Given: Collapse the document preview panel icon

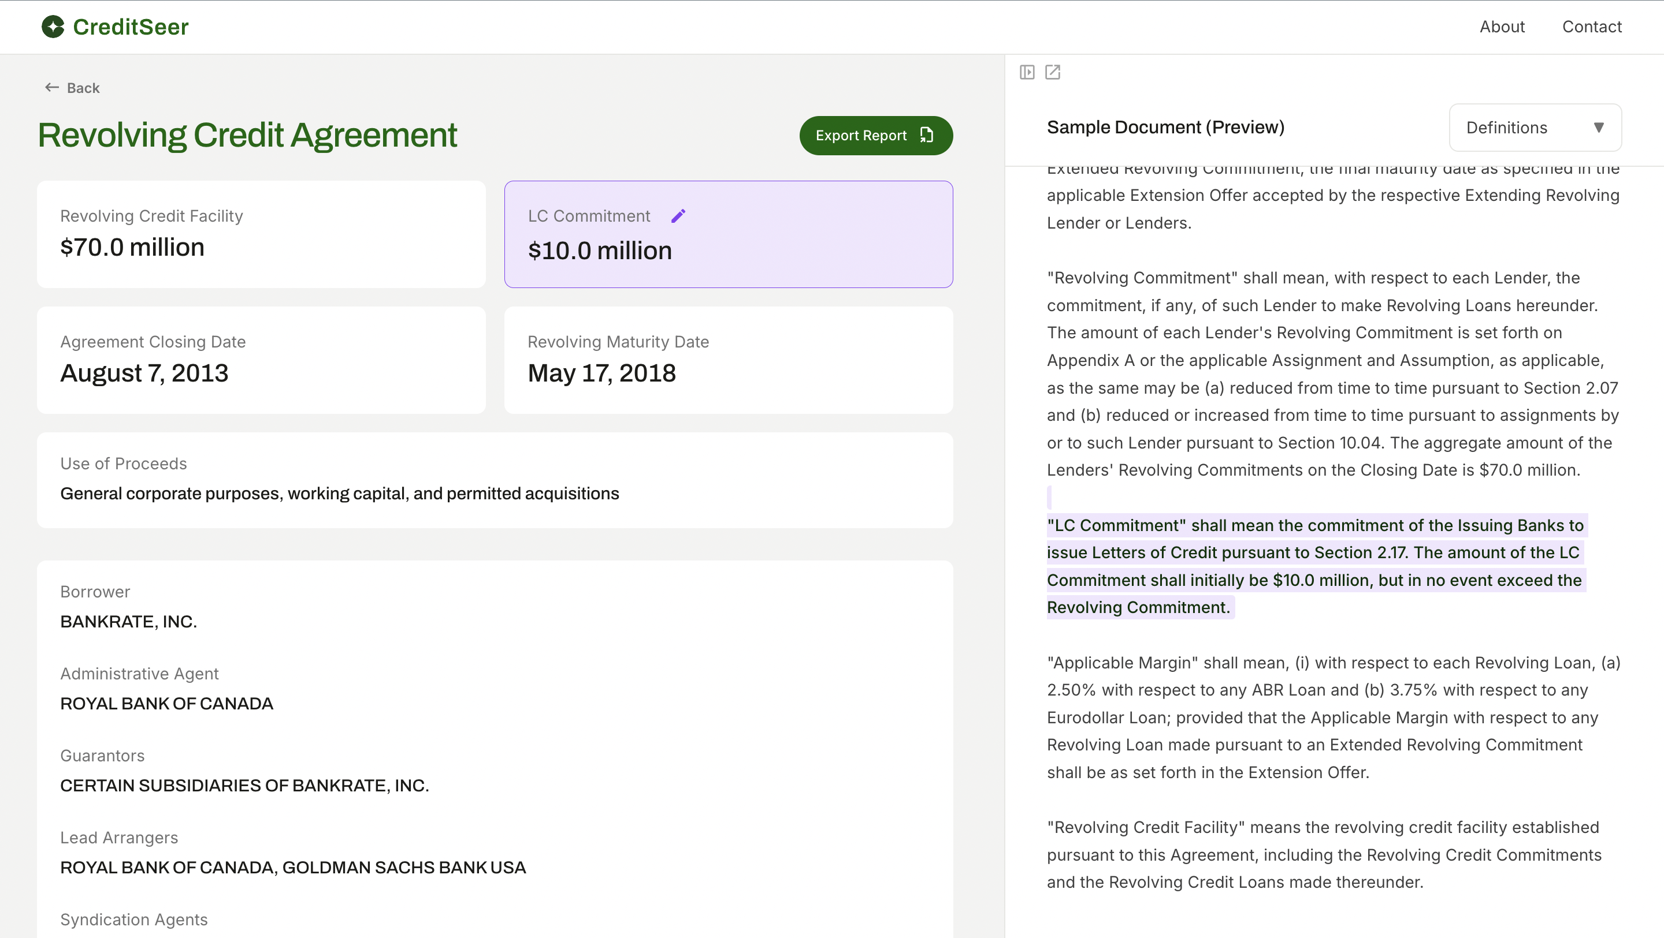Looking at the screenshot, I should point(1027,72).
